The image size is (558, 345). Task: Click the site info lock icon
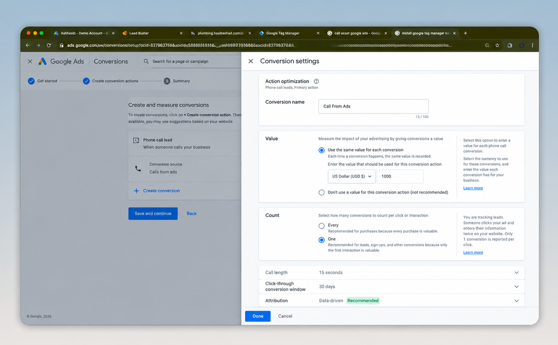[x=62, y=45]
